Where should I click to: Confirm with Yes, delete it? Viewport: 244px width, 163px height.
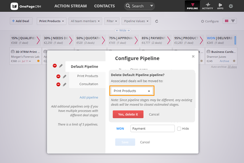point(128,114)
